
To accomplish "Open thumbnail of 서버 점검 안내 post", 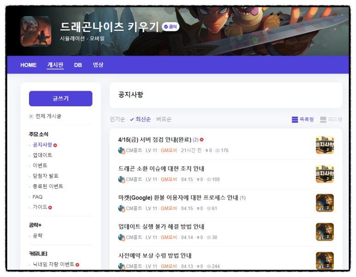I will pos(325,145).
